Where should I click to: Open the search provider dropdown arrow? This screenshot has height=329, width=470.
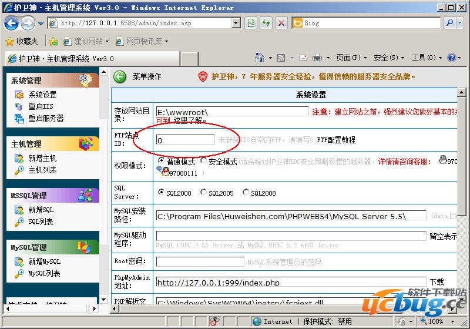(x=460, y=23)
